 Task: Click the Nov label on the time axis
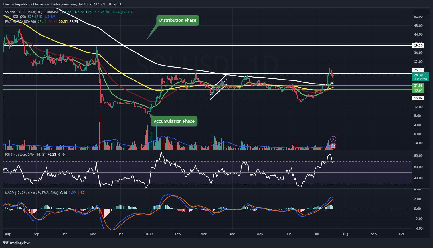[x=93, y=234]
